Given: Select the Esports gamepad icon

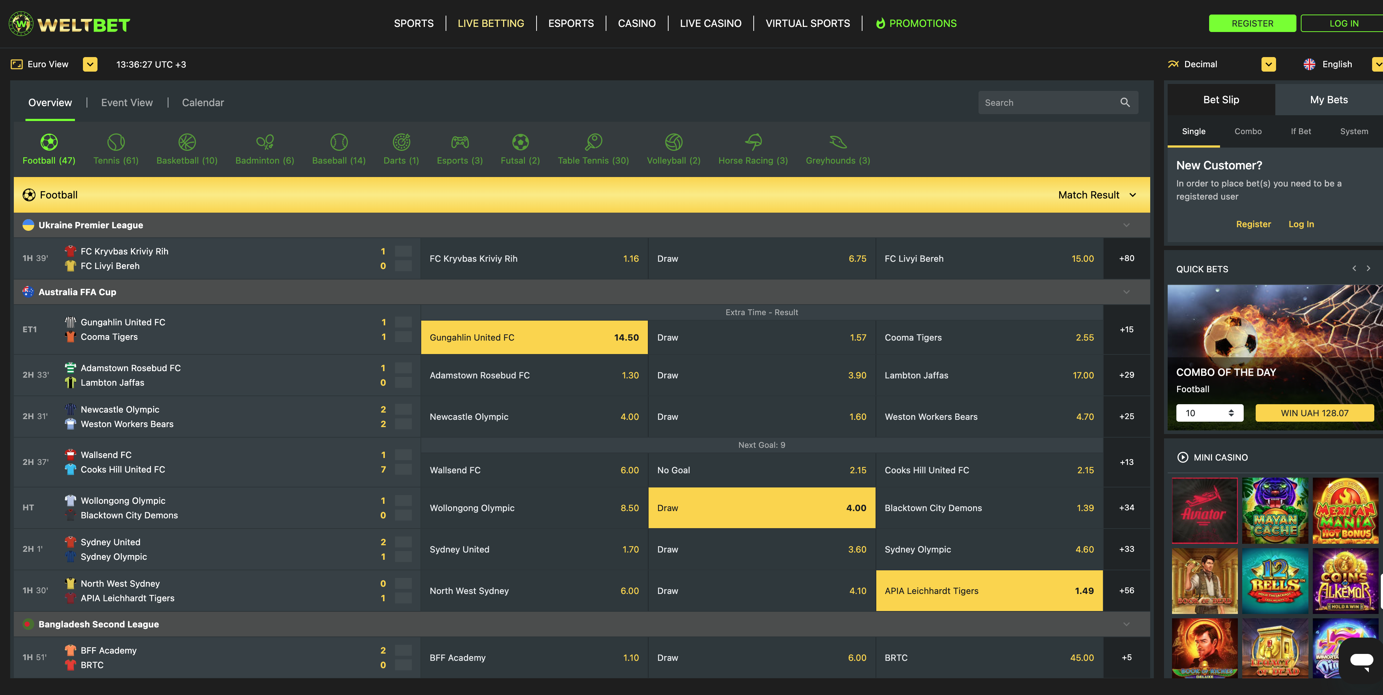Looking at the screenshot, I should [x=459, y=142].
